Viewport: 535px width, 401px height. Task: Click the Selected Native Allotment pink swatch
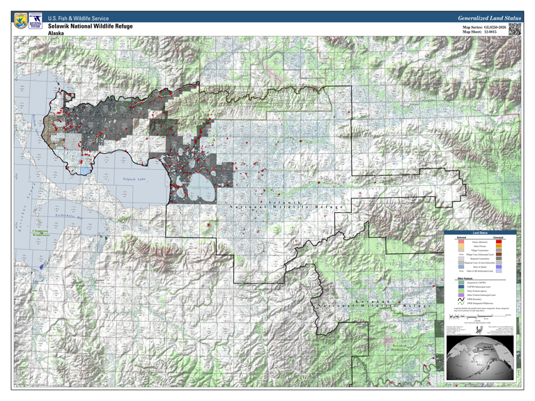point(461,242)
